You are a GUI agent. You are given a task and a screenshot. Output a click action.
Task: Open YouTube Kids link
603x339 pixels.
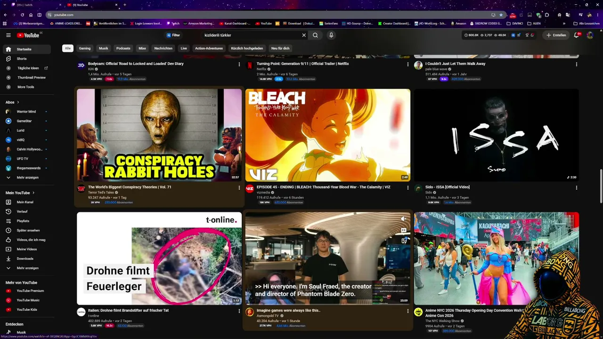[26, 309]
